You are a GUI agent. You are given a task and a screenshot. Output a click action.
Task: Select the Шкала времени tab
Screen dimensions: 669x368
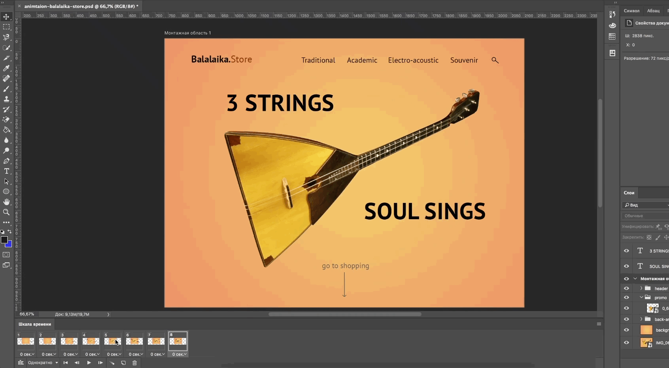click(35, 324)
